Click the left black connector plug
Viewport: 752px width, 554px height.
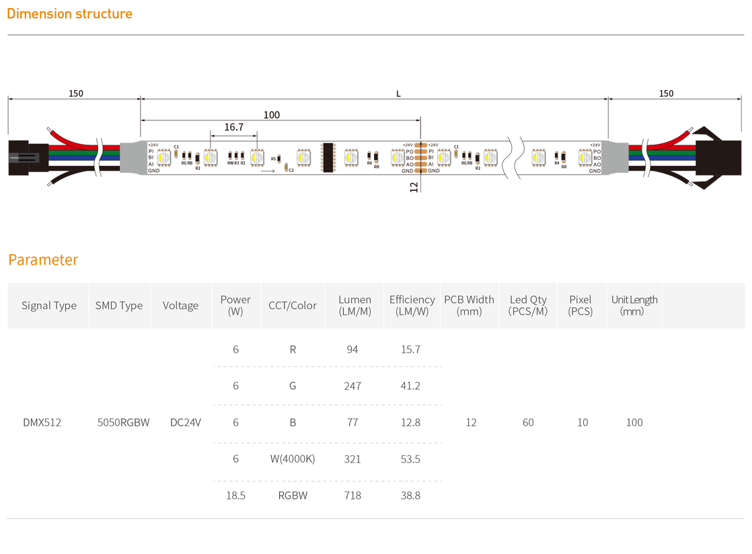pyautogui.click(x=27, y=158)
